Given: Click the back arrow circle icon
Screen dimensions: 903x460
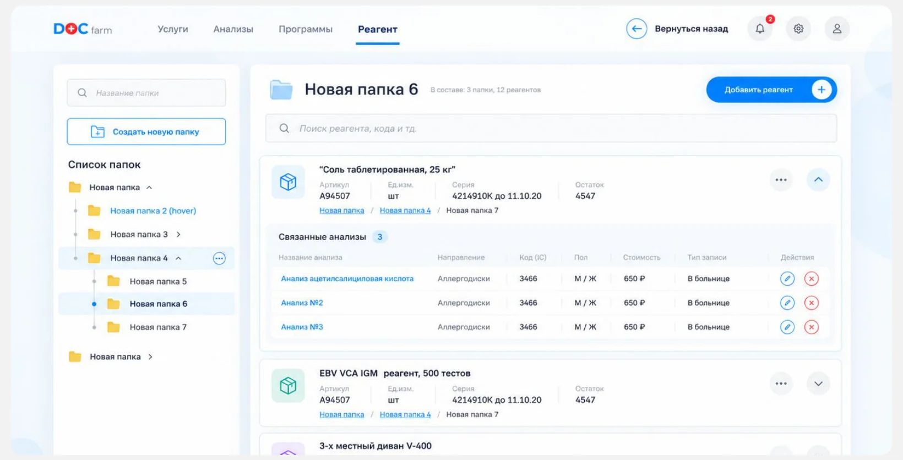Looking at the screenshot, I should click(x=637, y=29).
